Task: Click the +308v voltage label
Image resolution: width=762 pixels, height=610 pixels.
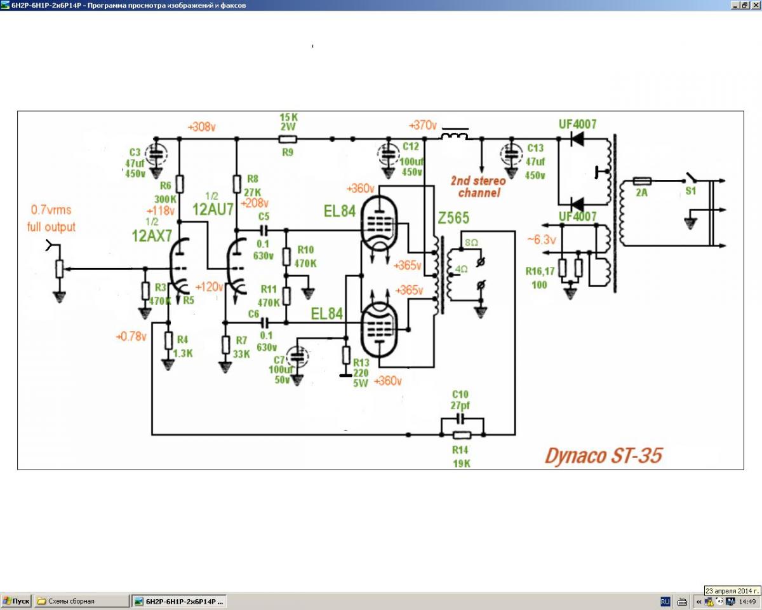Action: [201, 127]
